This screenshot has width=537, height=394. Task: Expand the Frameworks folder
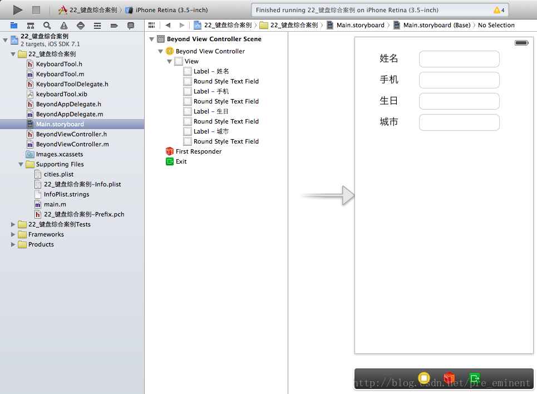coord(13,234)
